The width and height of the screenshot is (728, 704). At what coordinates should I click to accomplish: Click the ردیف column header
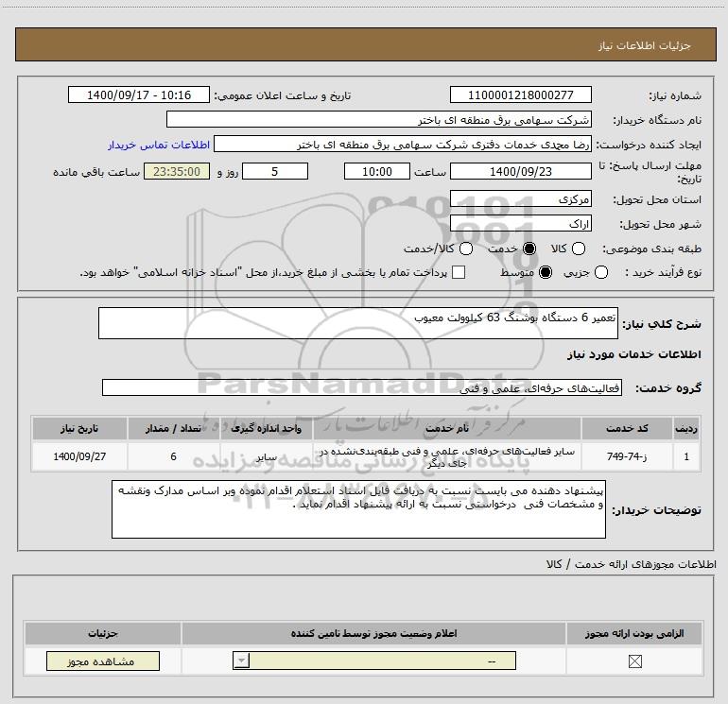tap(686, 428)
